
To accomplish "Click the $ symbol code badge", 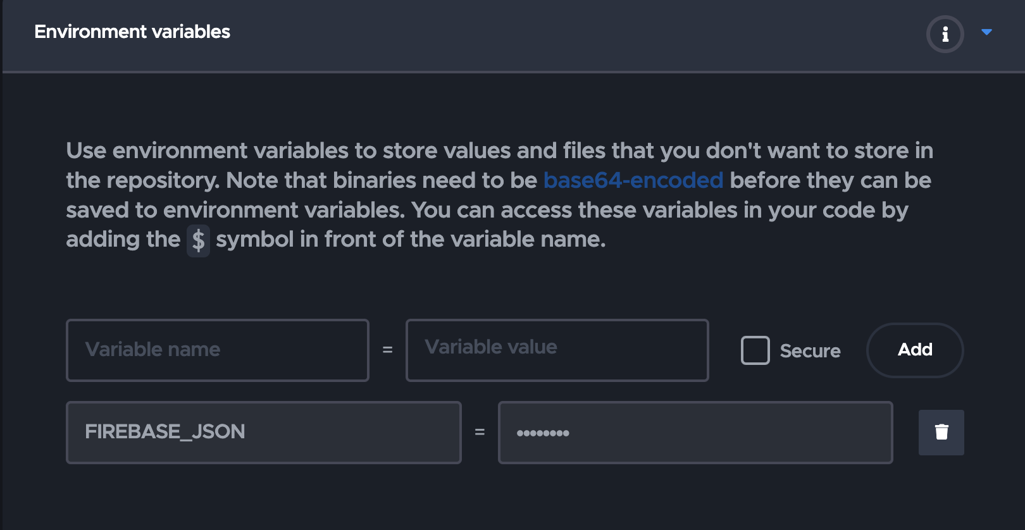I will (x=198, y=240).
